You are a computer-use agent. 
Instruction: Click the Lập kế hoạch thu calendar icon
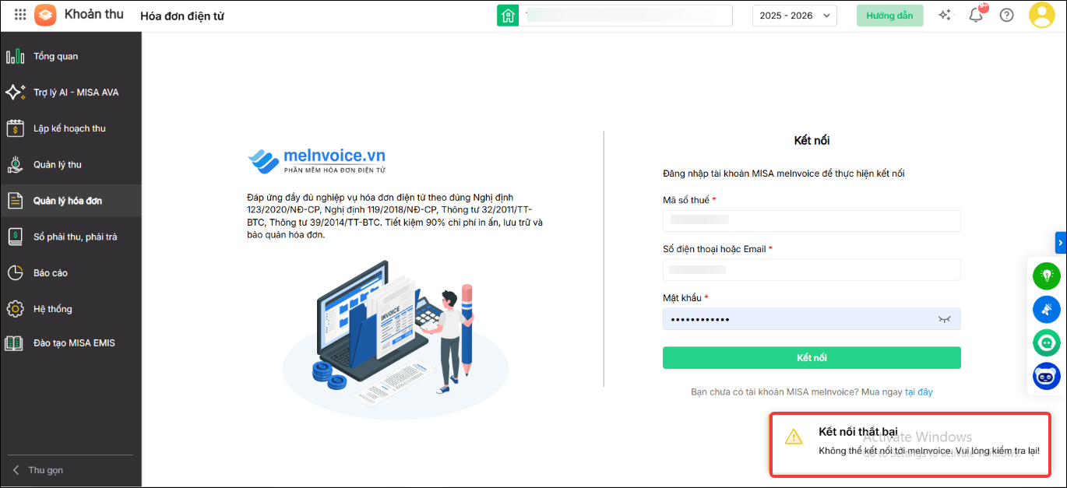15,128
